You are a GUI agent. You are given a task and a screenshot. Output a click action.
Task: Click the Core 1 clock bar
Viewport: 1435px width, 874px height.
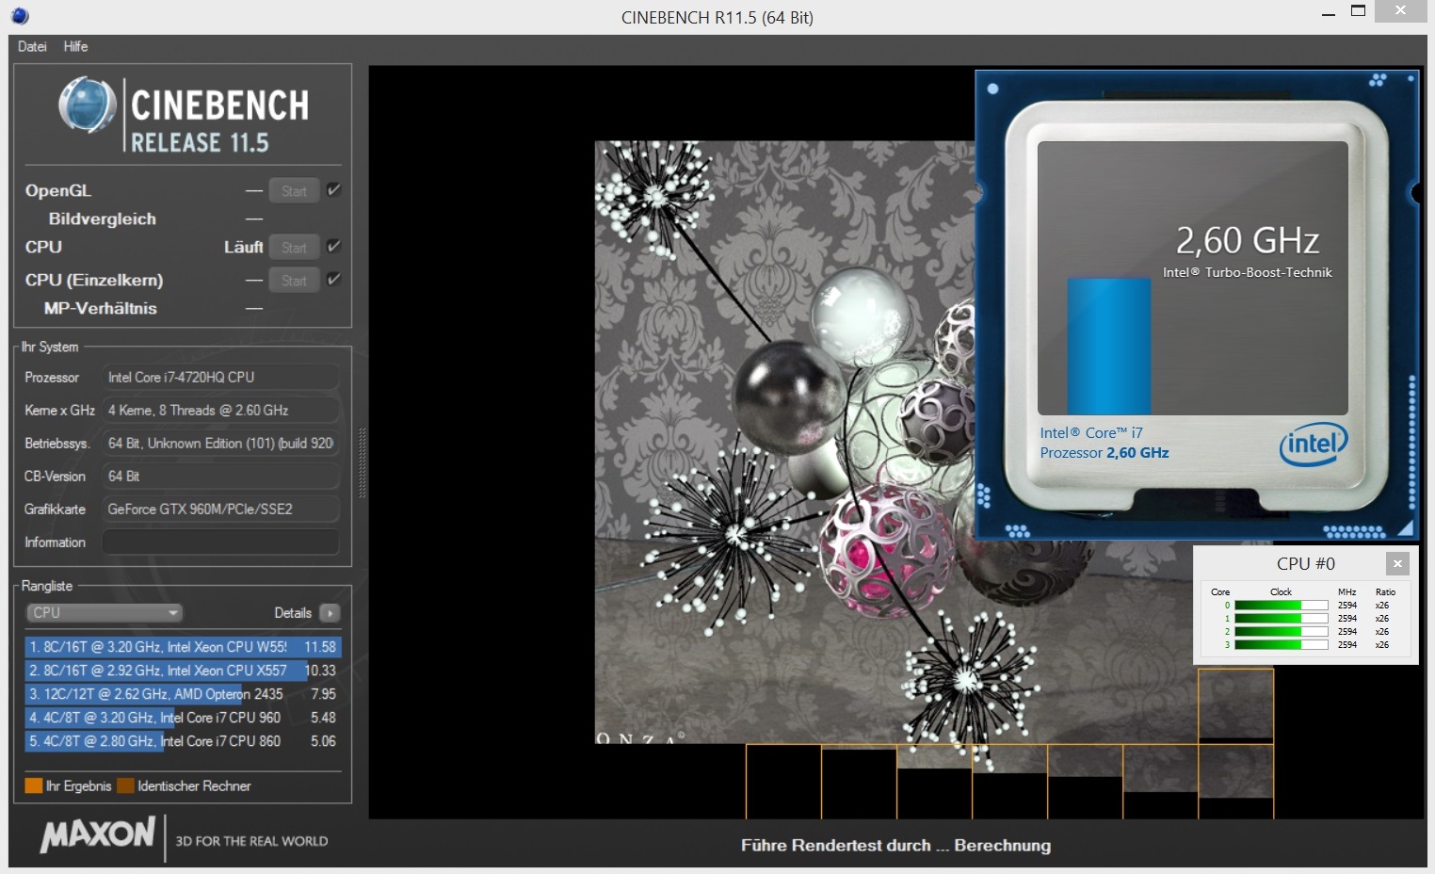pos(1281,619)
